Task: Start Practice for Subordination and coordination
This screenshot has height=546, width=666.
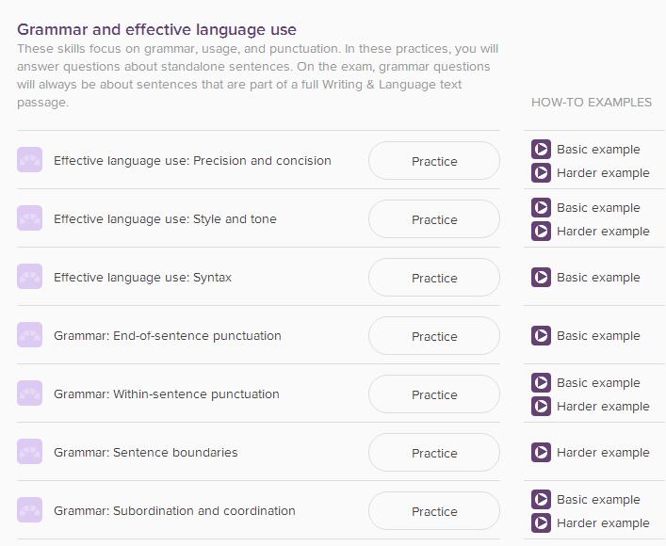Action: (x=434, y=511)
